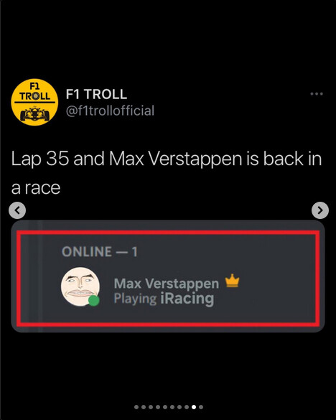Open the F1 TROLL display name
This screenshot has width=336, height=420.
96,94
